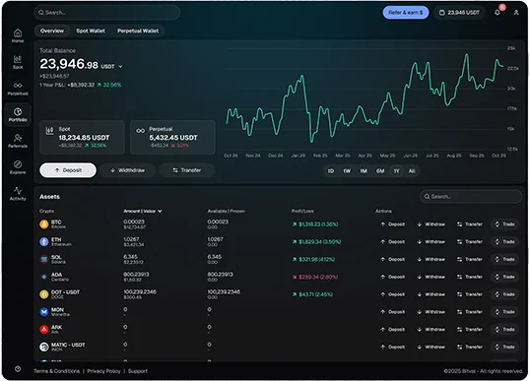
Task: Withdraw SOL from its row
Action: click(x=431, y=259)
